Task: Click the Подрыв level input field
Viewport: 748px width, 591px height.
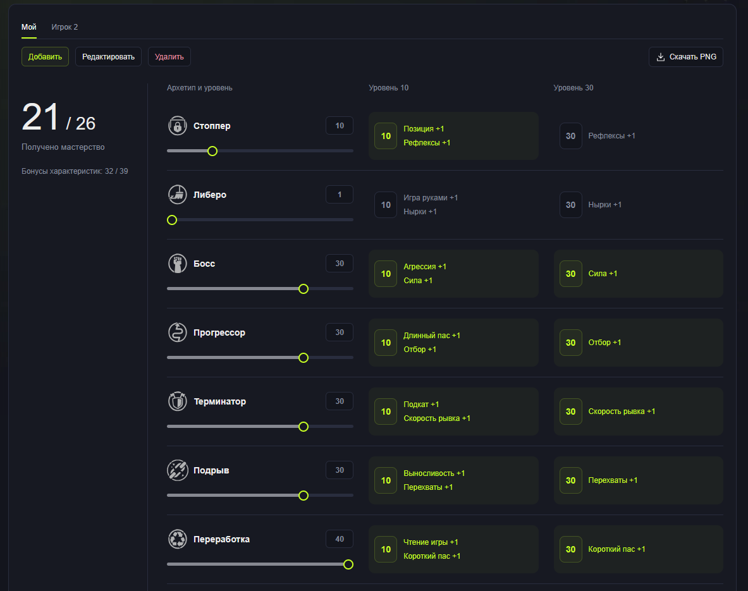Action: pos(340,470)
